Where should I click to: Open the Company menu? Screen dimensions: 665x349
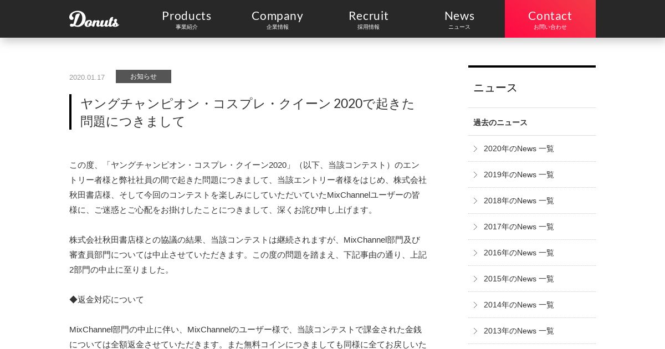click(278, 19)
